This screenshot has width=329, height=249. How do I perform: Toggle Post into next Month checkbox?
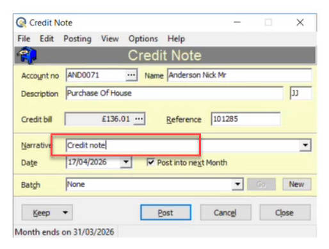click(150, 162)
